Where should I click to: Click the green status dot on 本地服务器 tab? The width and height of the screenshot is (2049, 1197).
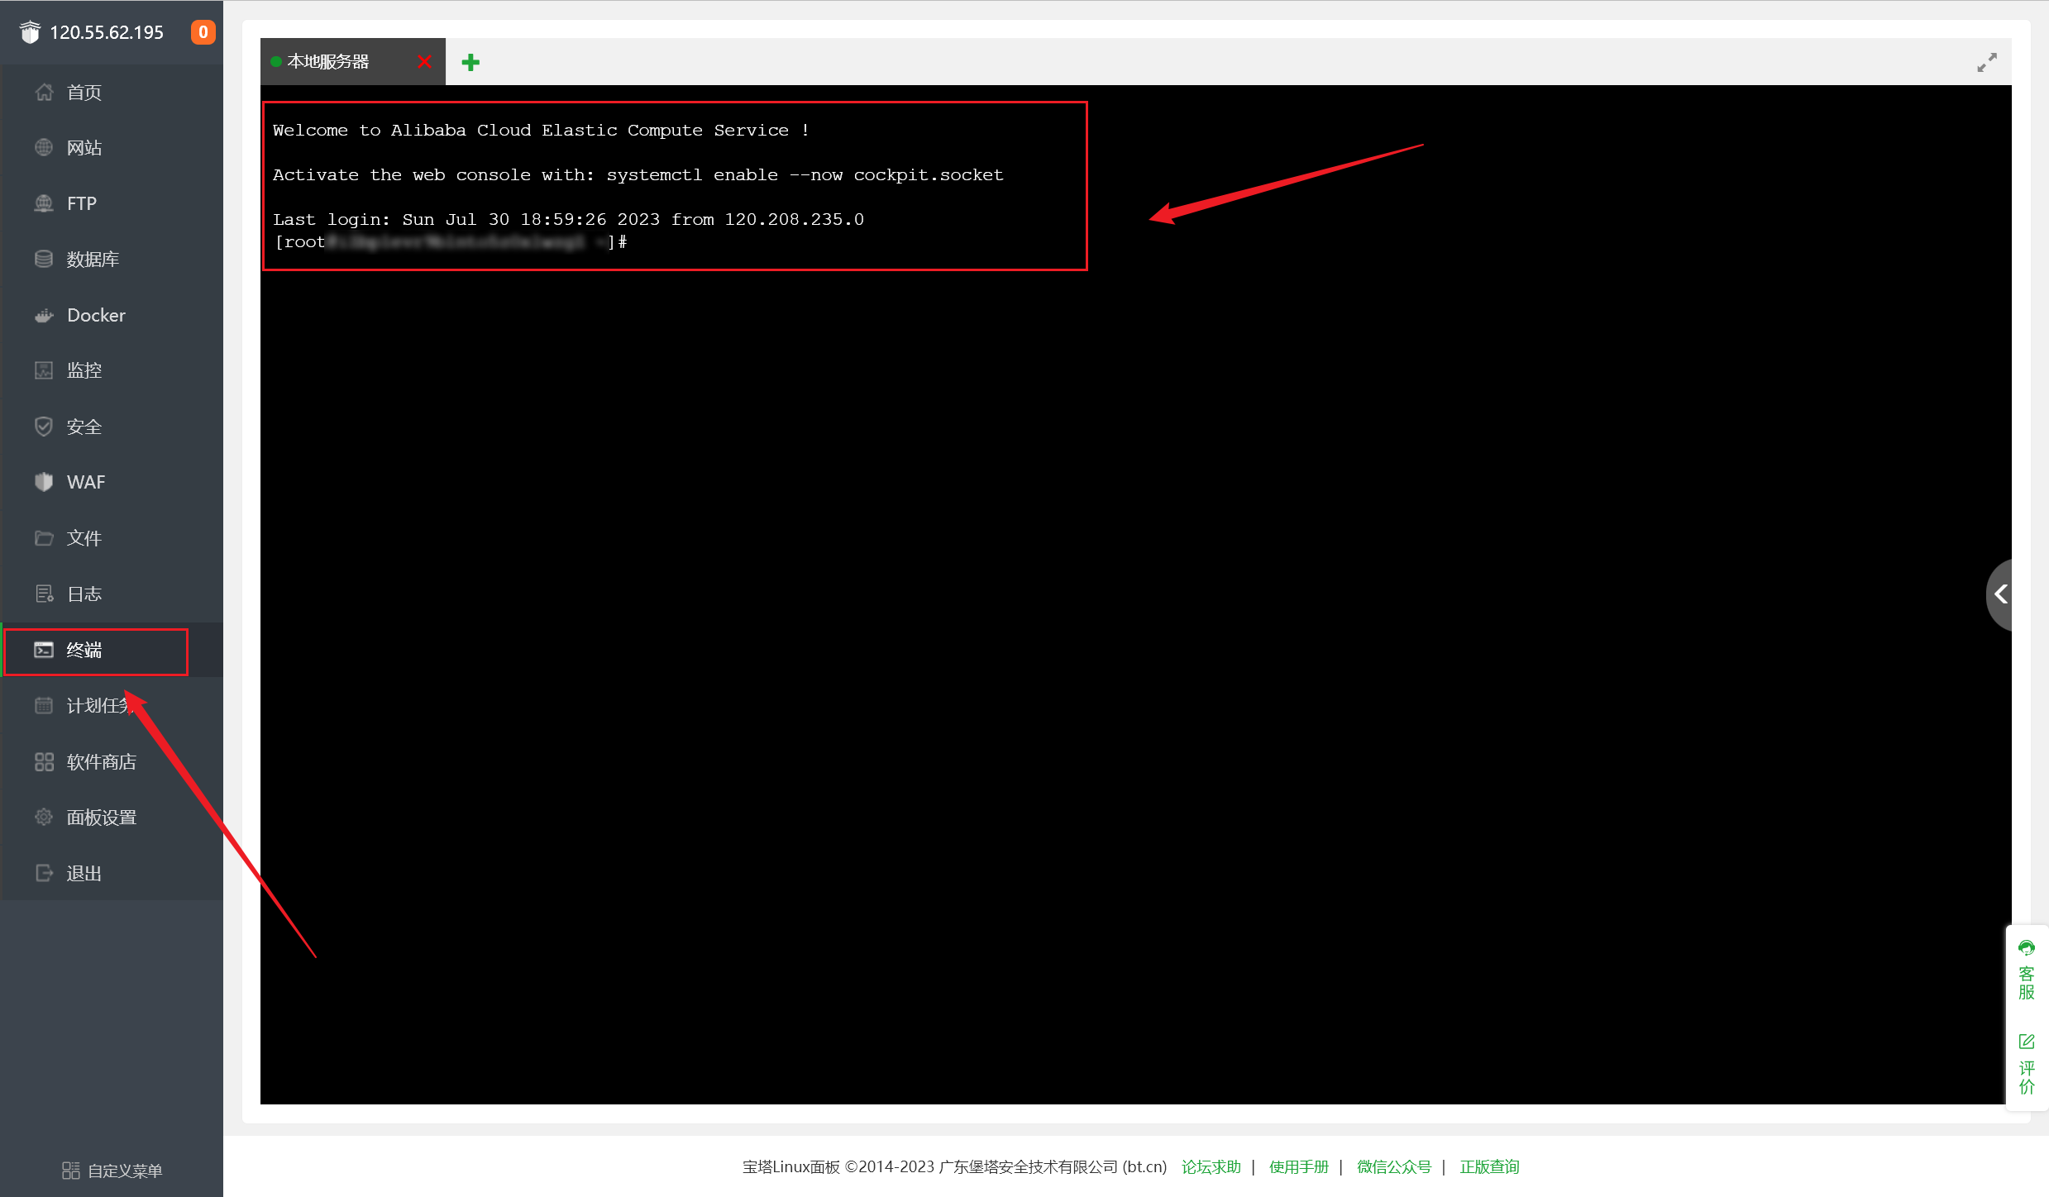click(276, 62)
